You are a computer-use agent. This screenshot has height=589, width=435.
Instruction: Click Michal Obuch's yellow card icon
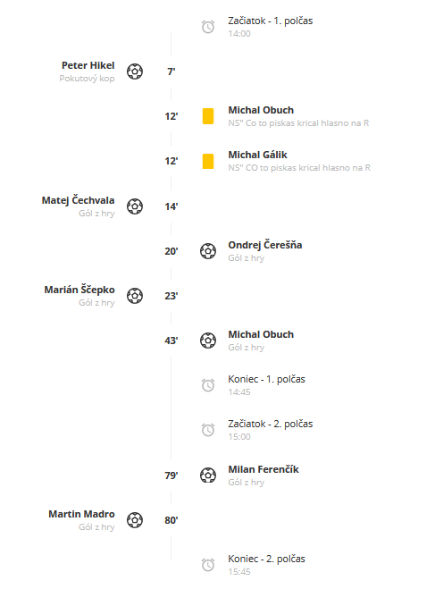point(208,116)
